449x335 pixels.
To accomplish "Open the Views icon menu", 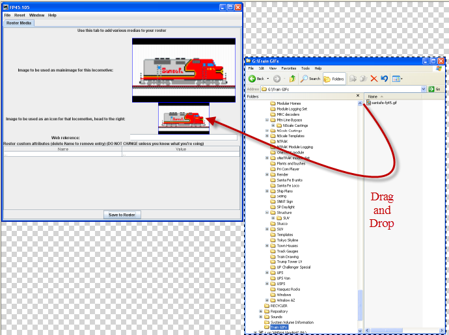I will [397, 79].
